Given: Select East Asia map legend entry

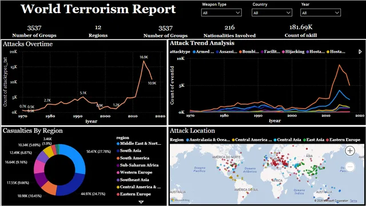Looking at the screenshot, I should pos(314,140).
